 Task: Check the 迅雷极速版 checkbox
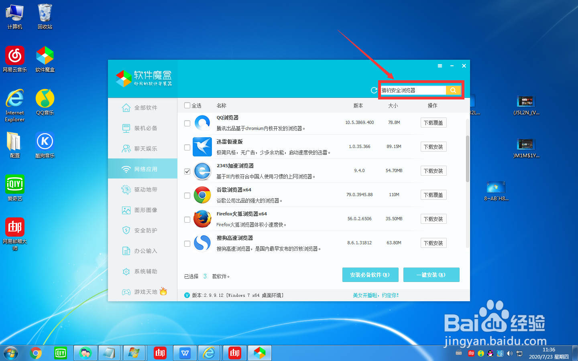pyautogui.click(x=187, y=148)
